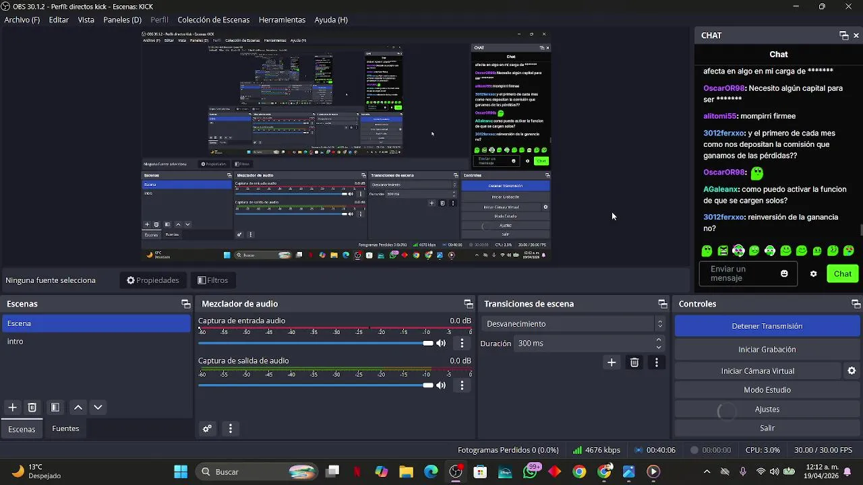Image resolution: width=863 pixels, height=485 pixels.
Task: Open Vista menu
Action: point(86,20)
